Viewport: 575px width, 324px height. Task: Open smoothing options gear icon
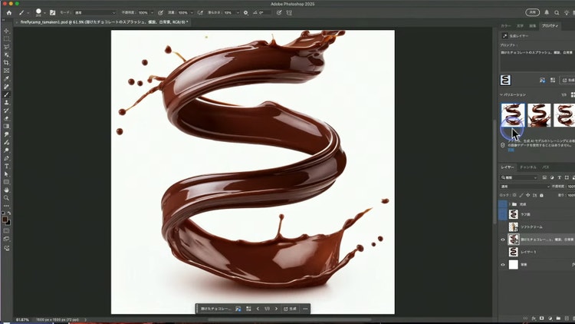245,12
